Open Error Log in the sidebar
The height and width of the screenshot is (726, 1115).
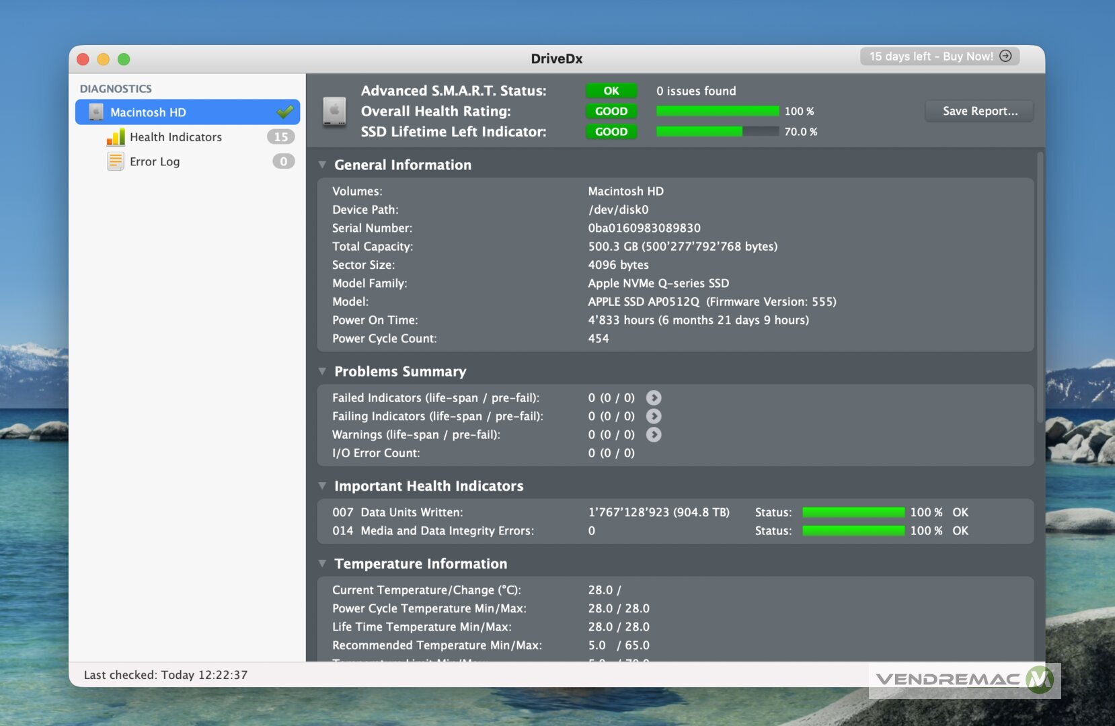pos(155,162)
